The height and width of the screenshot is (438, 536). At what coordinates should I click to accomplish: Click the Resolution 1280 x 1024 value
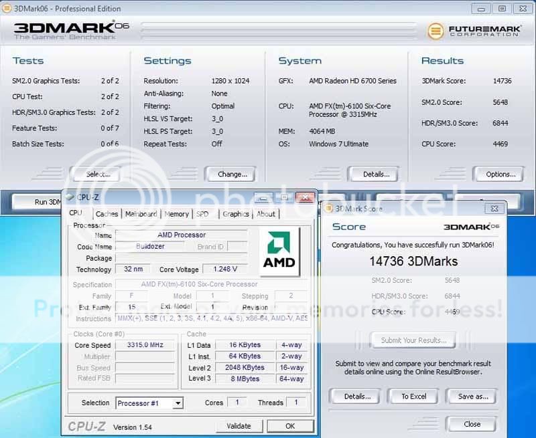[x=230, y=81]
